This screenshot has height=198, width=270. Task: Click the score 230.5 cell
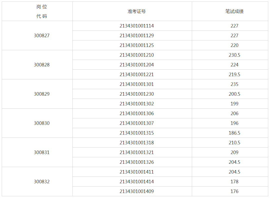(234, 55)
